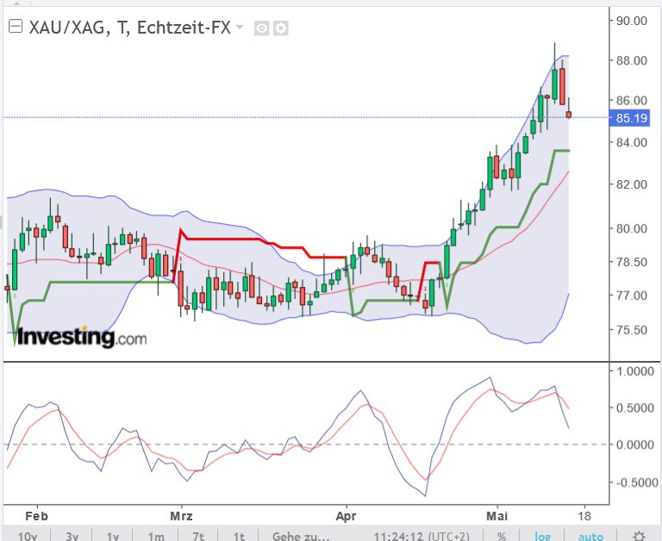Viewport: 662px width, 541px height.
Task: Click the Mrz label on time axis
Action: point(181,516)
